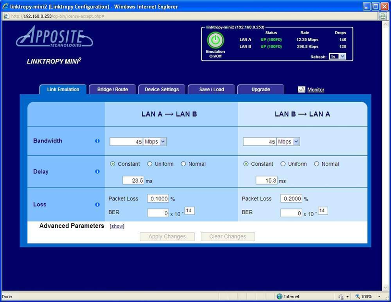Viewport: 391px width, 302px height.
Task: Click the Loss info icon
Action: tap(97, 205)
